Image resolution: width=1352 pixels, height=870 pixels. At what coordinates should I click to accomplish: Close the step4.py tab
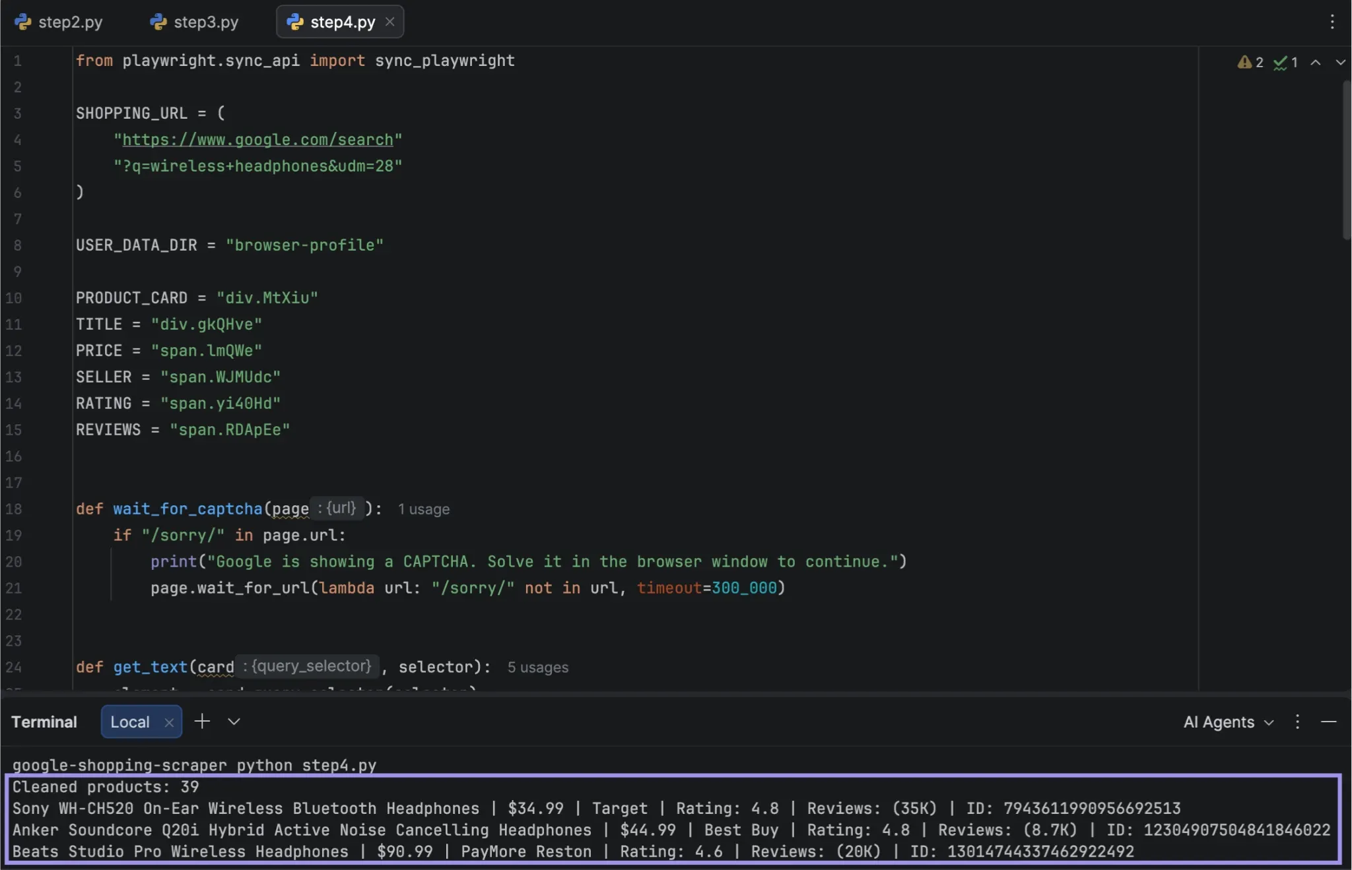pos(390,22)
